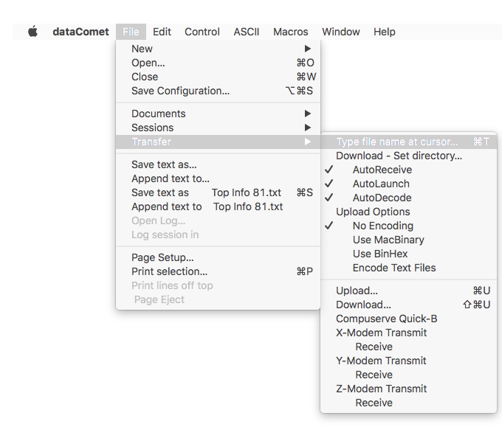This screenshot has height=427, width=502.
Task: Open the Sessions submenu
Action: click(x=218, y=128)
